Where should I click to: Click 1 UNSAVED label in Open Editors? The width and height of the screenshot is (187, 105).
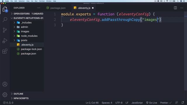click(37, 14)
